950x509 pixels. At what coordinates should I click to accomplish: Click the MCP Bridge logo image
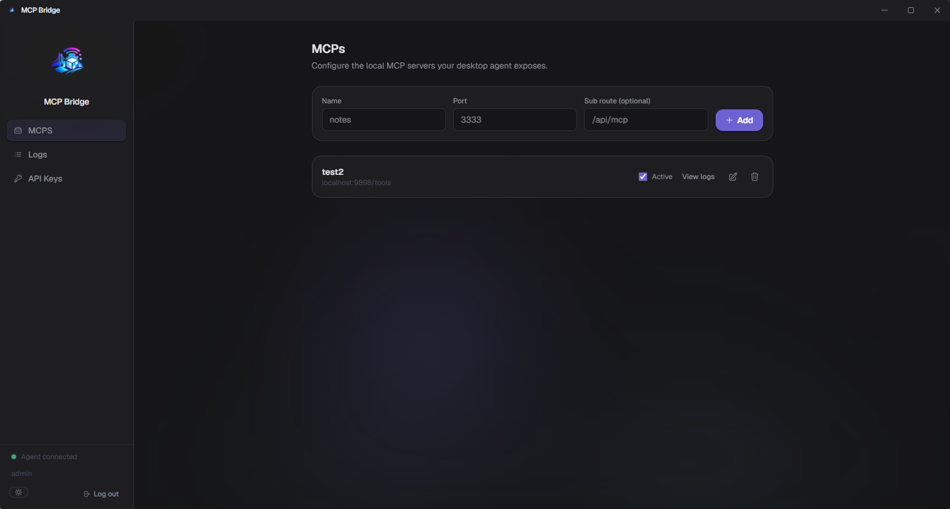[x=67, y=61]
